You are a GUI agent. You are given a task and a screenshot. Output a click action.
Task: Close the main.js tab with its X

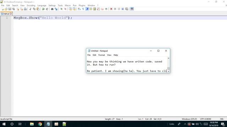coord(11,14)
